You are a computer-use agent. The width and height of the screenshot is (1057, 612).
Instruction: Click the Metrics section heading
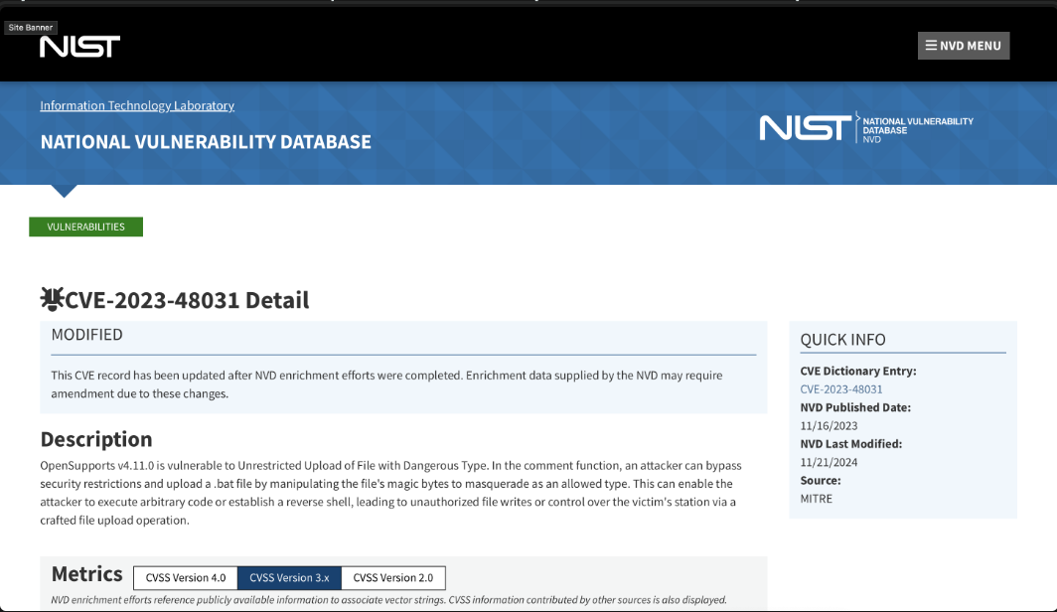coord(87,574)
